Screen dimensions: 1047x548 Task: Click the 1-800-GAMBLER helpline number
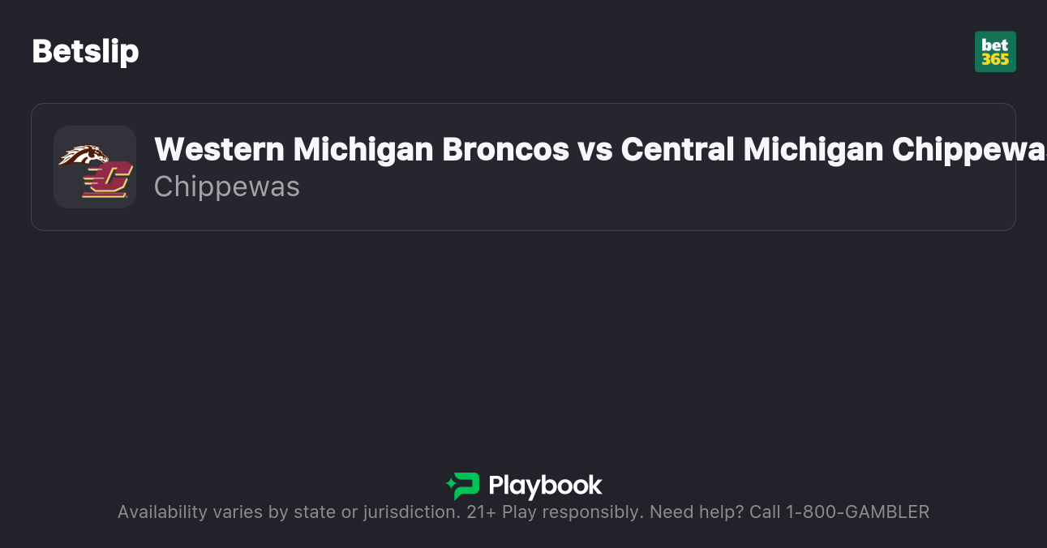[857, 512]
